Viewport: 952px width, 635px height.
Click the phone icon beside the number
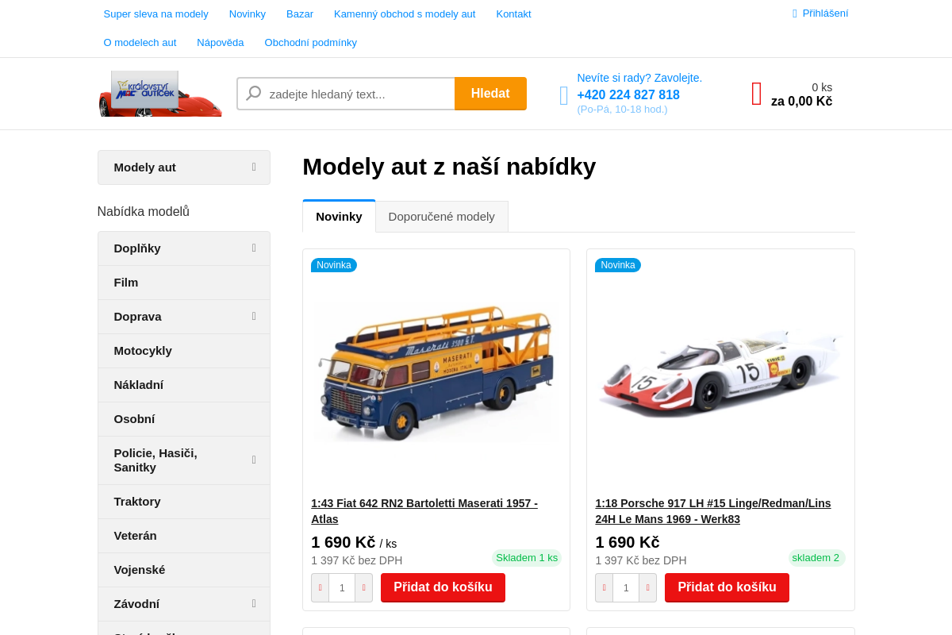tap(564, 95)
